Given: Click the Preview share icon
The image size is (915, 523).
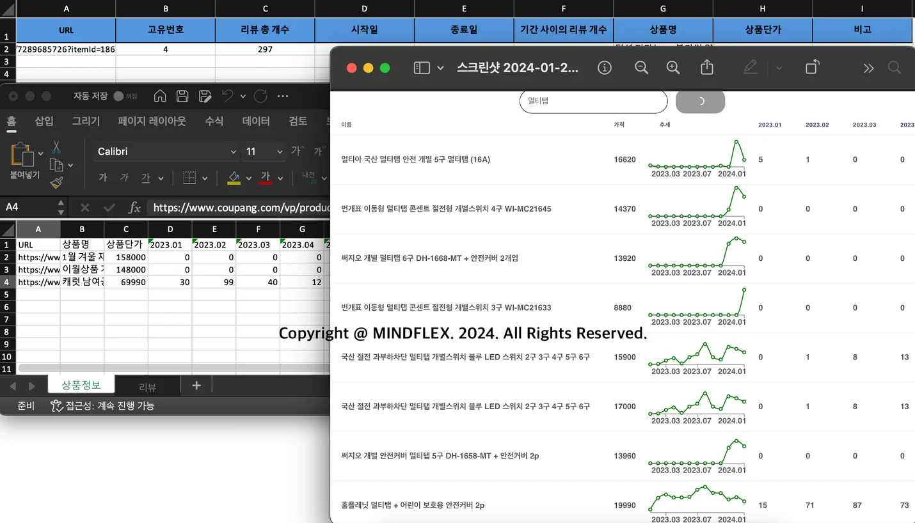Looking at the screenshot, I should tap(707, 67).
